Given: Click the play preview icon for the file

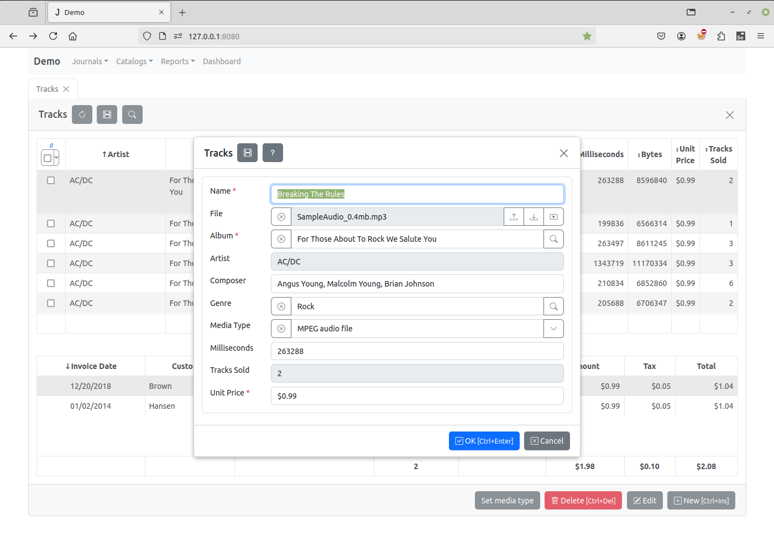Looking at the screenshot, I should pyautogui.click(x=553, y=217).
